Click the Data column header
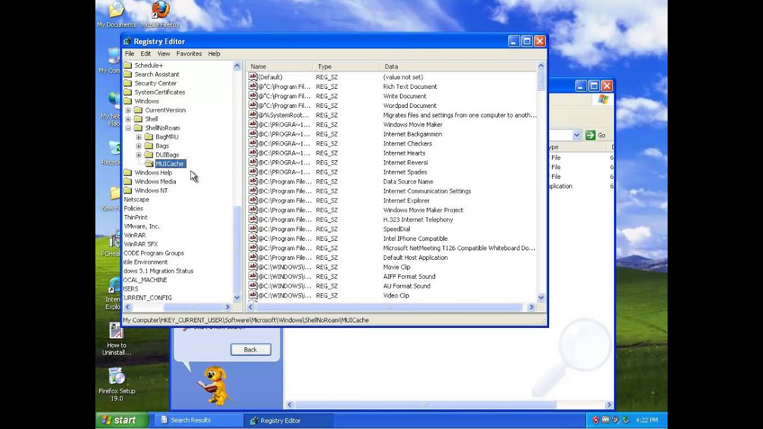 (x=458, y=66)
